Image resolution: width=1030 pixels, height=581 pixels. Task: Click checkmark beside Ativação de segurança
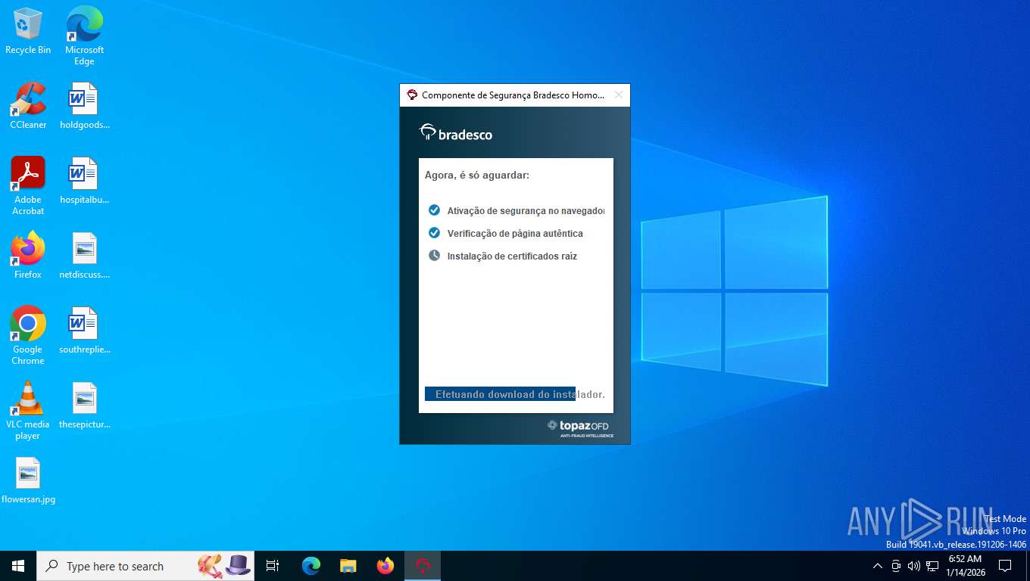[434, 210]
